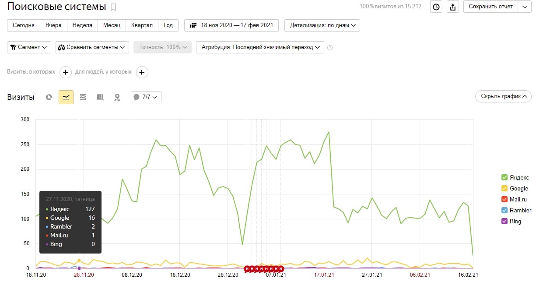
Task: Click the tooltip date 27.11.2020, пятница
Action: (x=70, y=199)
